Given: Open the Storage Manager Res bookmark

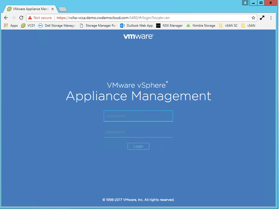Looking at the screenshot, I should click(x=98, y=26).
